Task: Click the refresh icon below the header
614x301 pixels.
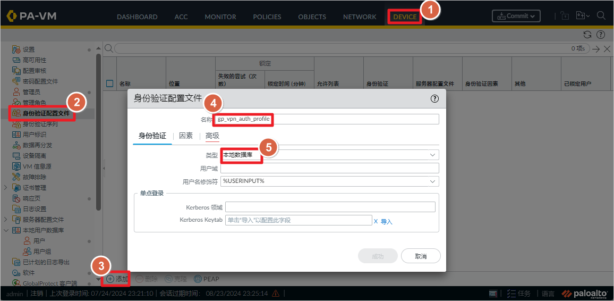Action: [x=587, y=35]
